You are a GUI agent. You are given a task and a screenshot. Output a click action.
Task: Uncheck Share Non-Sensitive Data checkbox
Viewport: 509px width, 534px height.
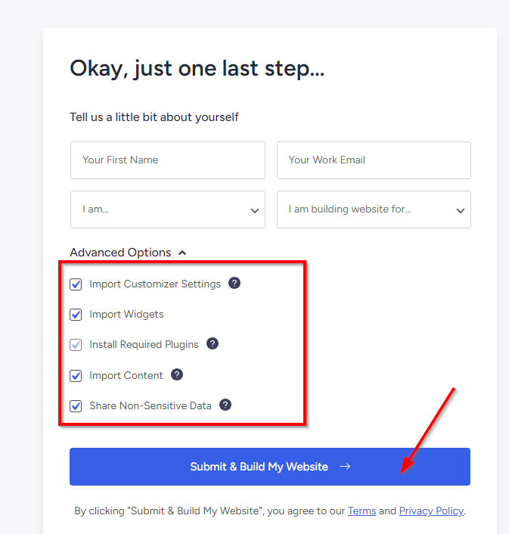[76, 406]
